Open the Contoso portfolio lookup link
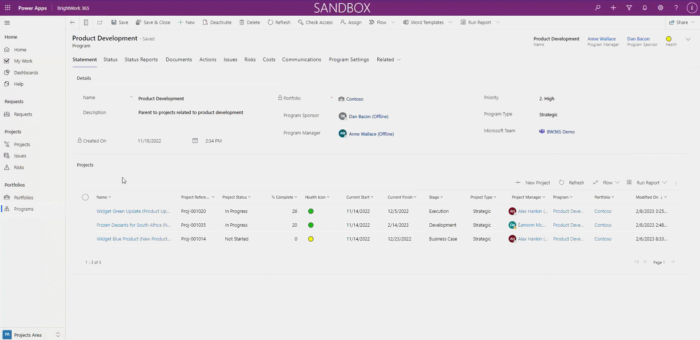The width and height of the screenshot is (700, 340). click(x=354, y=99)
